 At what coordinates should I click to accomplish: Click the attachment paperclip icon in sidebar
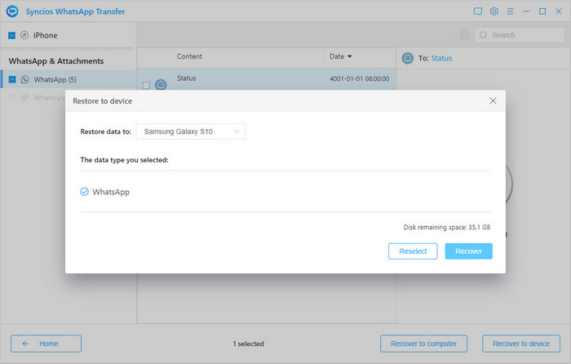[x=24, y=98]
